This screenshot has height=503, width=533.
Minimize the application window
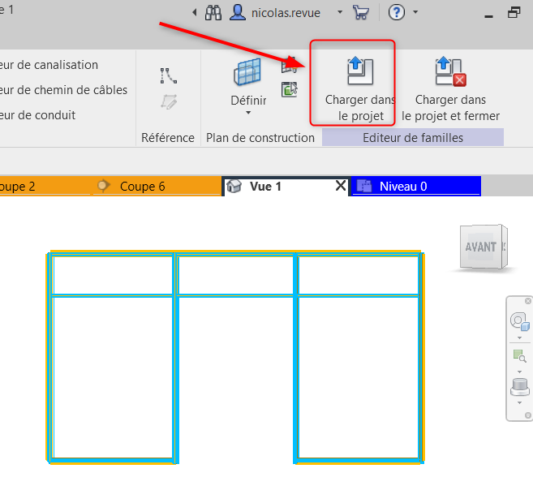click(x=489, y=16)
